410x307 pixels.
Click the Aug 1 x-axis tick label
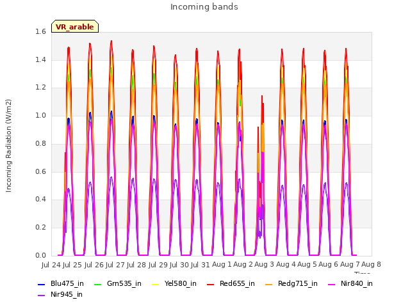pyautogui.click(x=222, y=264)
